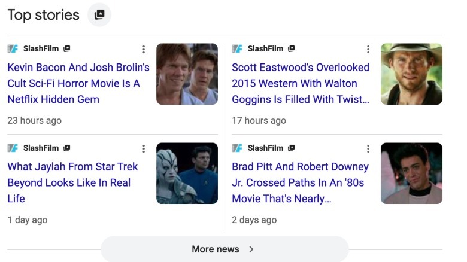Click SlashFilm logo above Jaylah story
This screenshot has height=262, width=467.
click(x=13, y=148)
